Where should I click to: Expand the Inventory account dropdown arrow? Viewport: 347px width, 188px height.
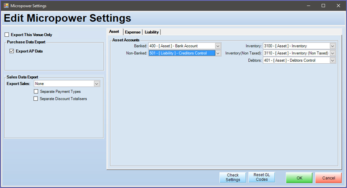[333, 46]
